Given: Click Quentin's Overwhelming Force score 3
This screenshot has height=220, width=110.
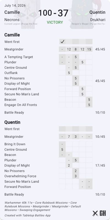Looking at the screenshot, I should (75, 176).
